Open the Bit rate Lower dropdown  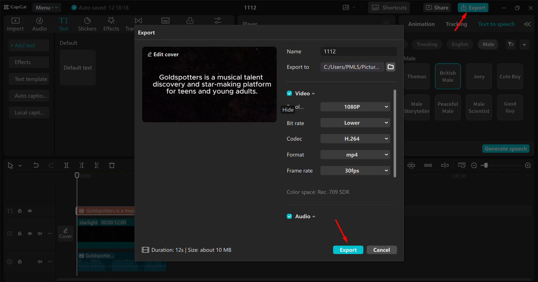[355, 123]
